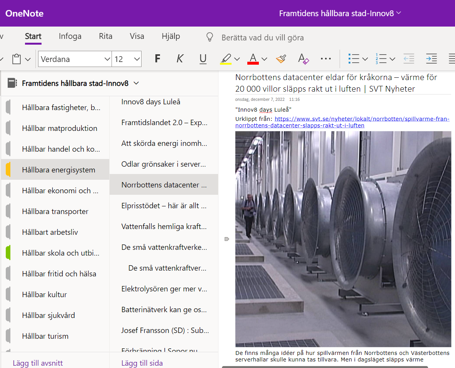Open highlight color dropdown arrow
The width and height of the screenshot is (455, 368).
237,59
